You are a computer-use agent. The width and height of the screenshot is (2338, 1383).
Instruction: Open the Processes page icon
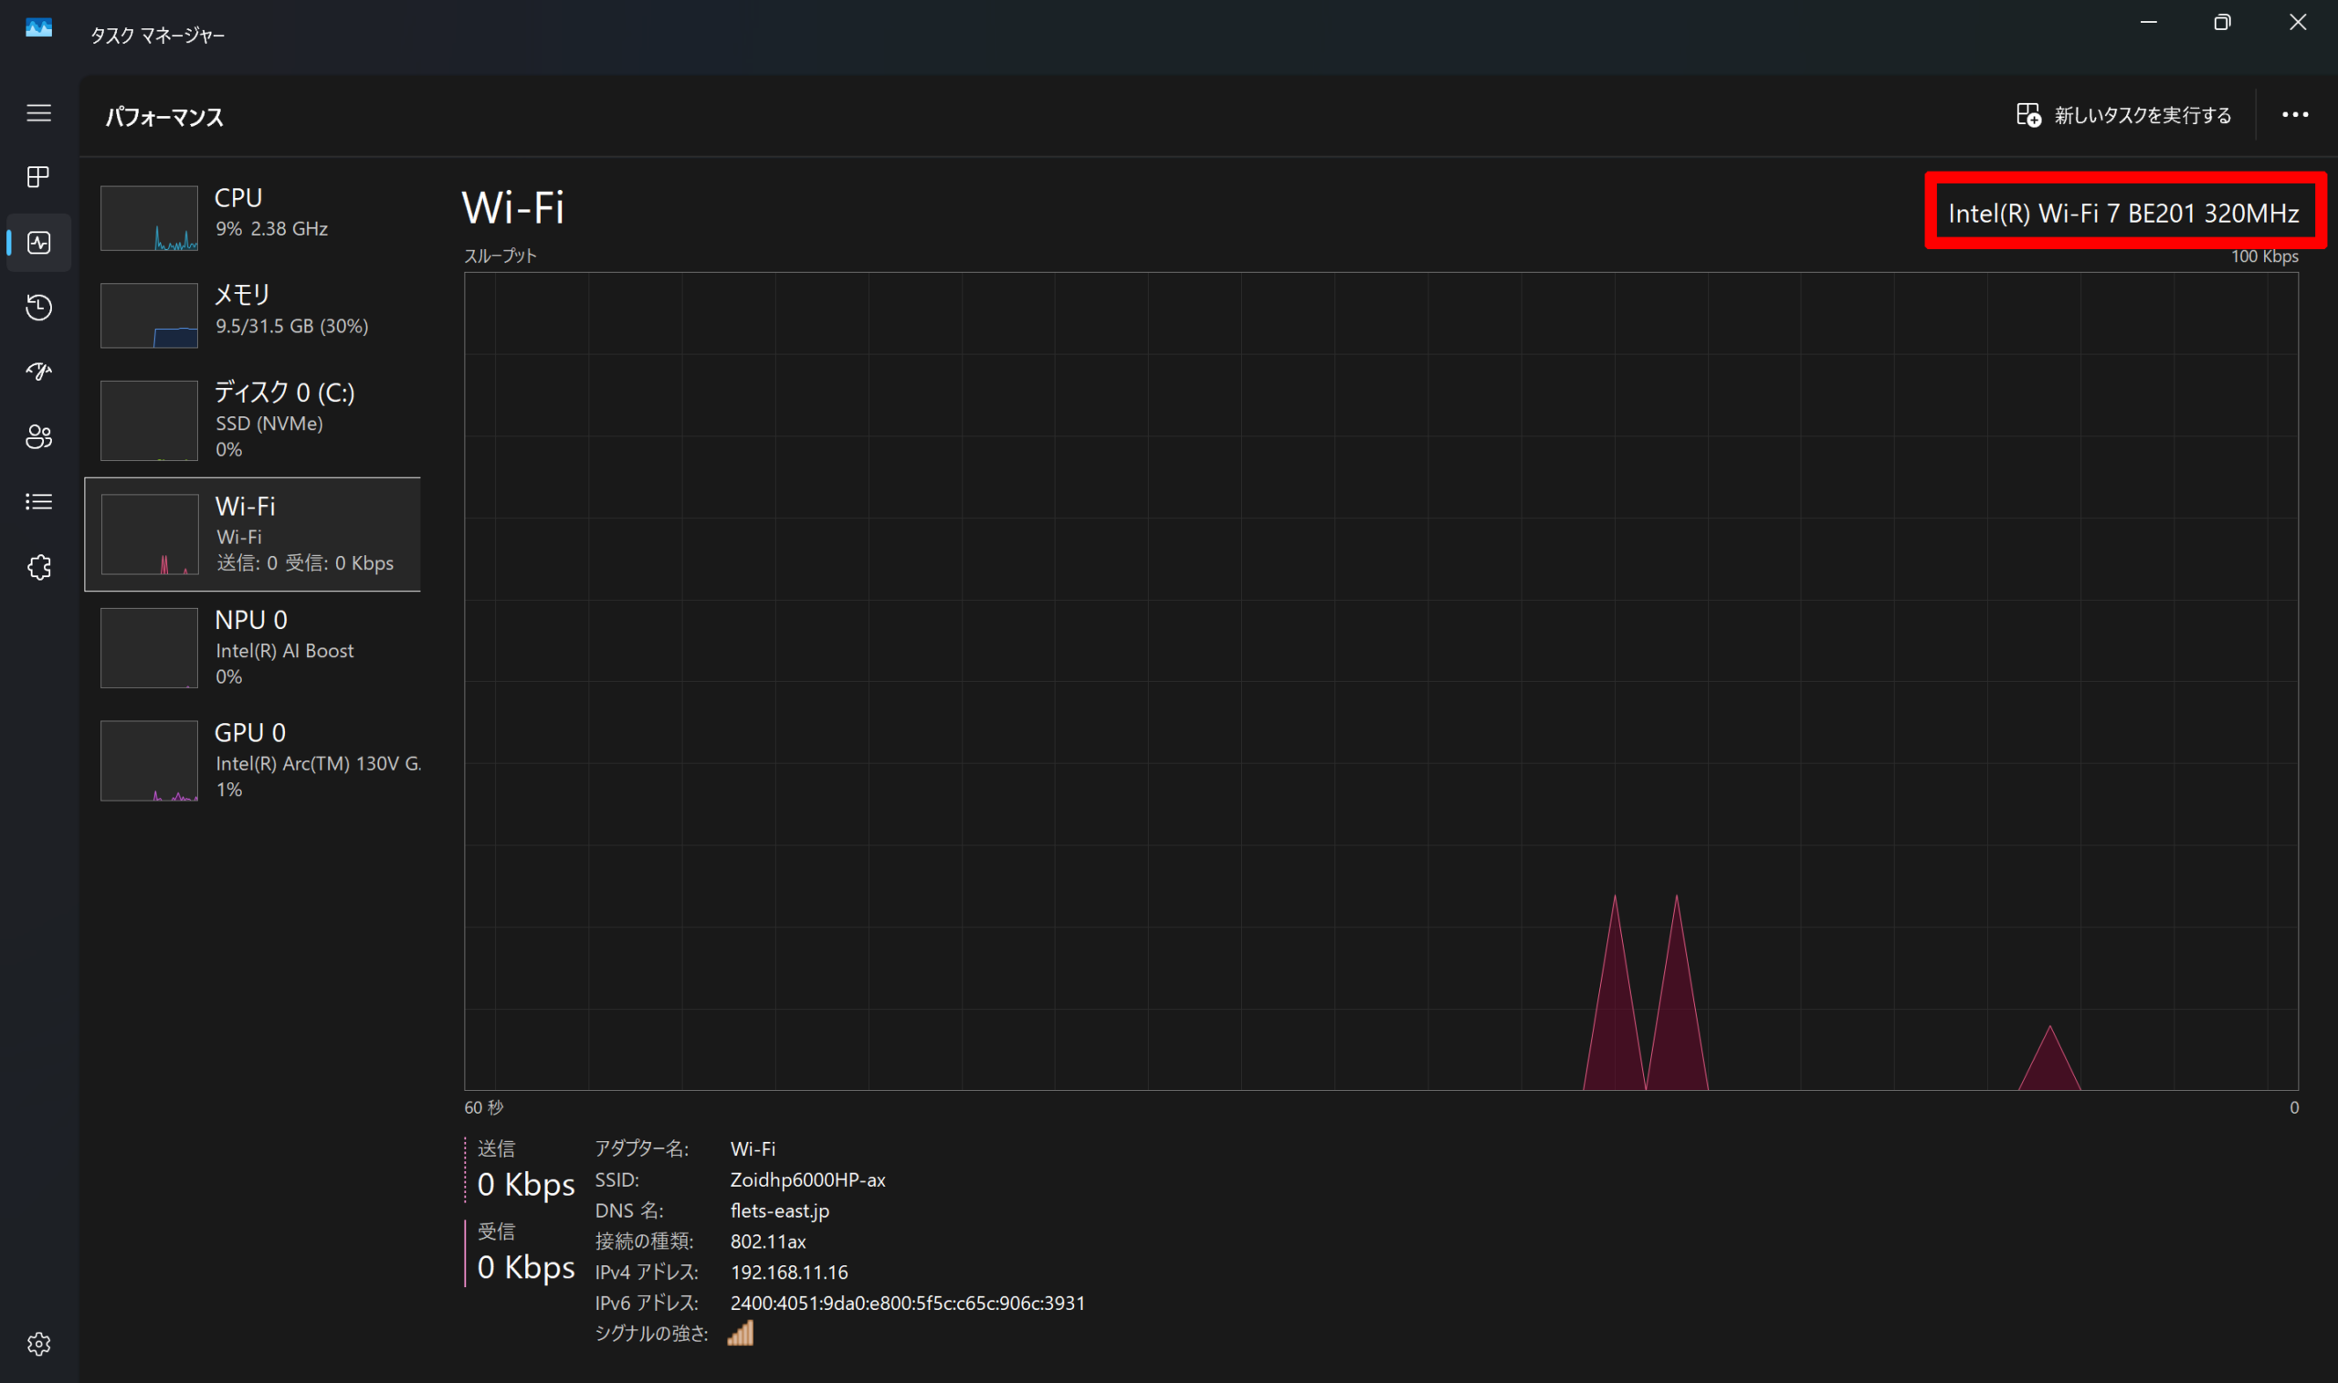click(x=38, y=177)
